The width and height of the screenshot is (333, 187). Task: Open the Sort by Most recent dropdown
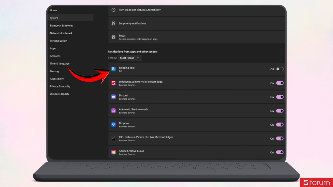point(130,58)
